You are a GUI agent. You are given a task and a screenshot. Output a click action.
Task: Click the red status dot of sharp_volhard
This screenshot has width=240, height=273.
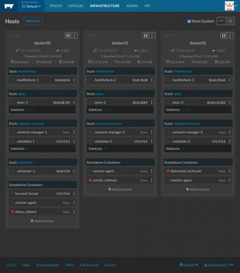13,212
